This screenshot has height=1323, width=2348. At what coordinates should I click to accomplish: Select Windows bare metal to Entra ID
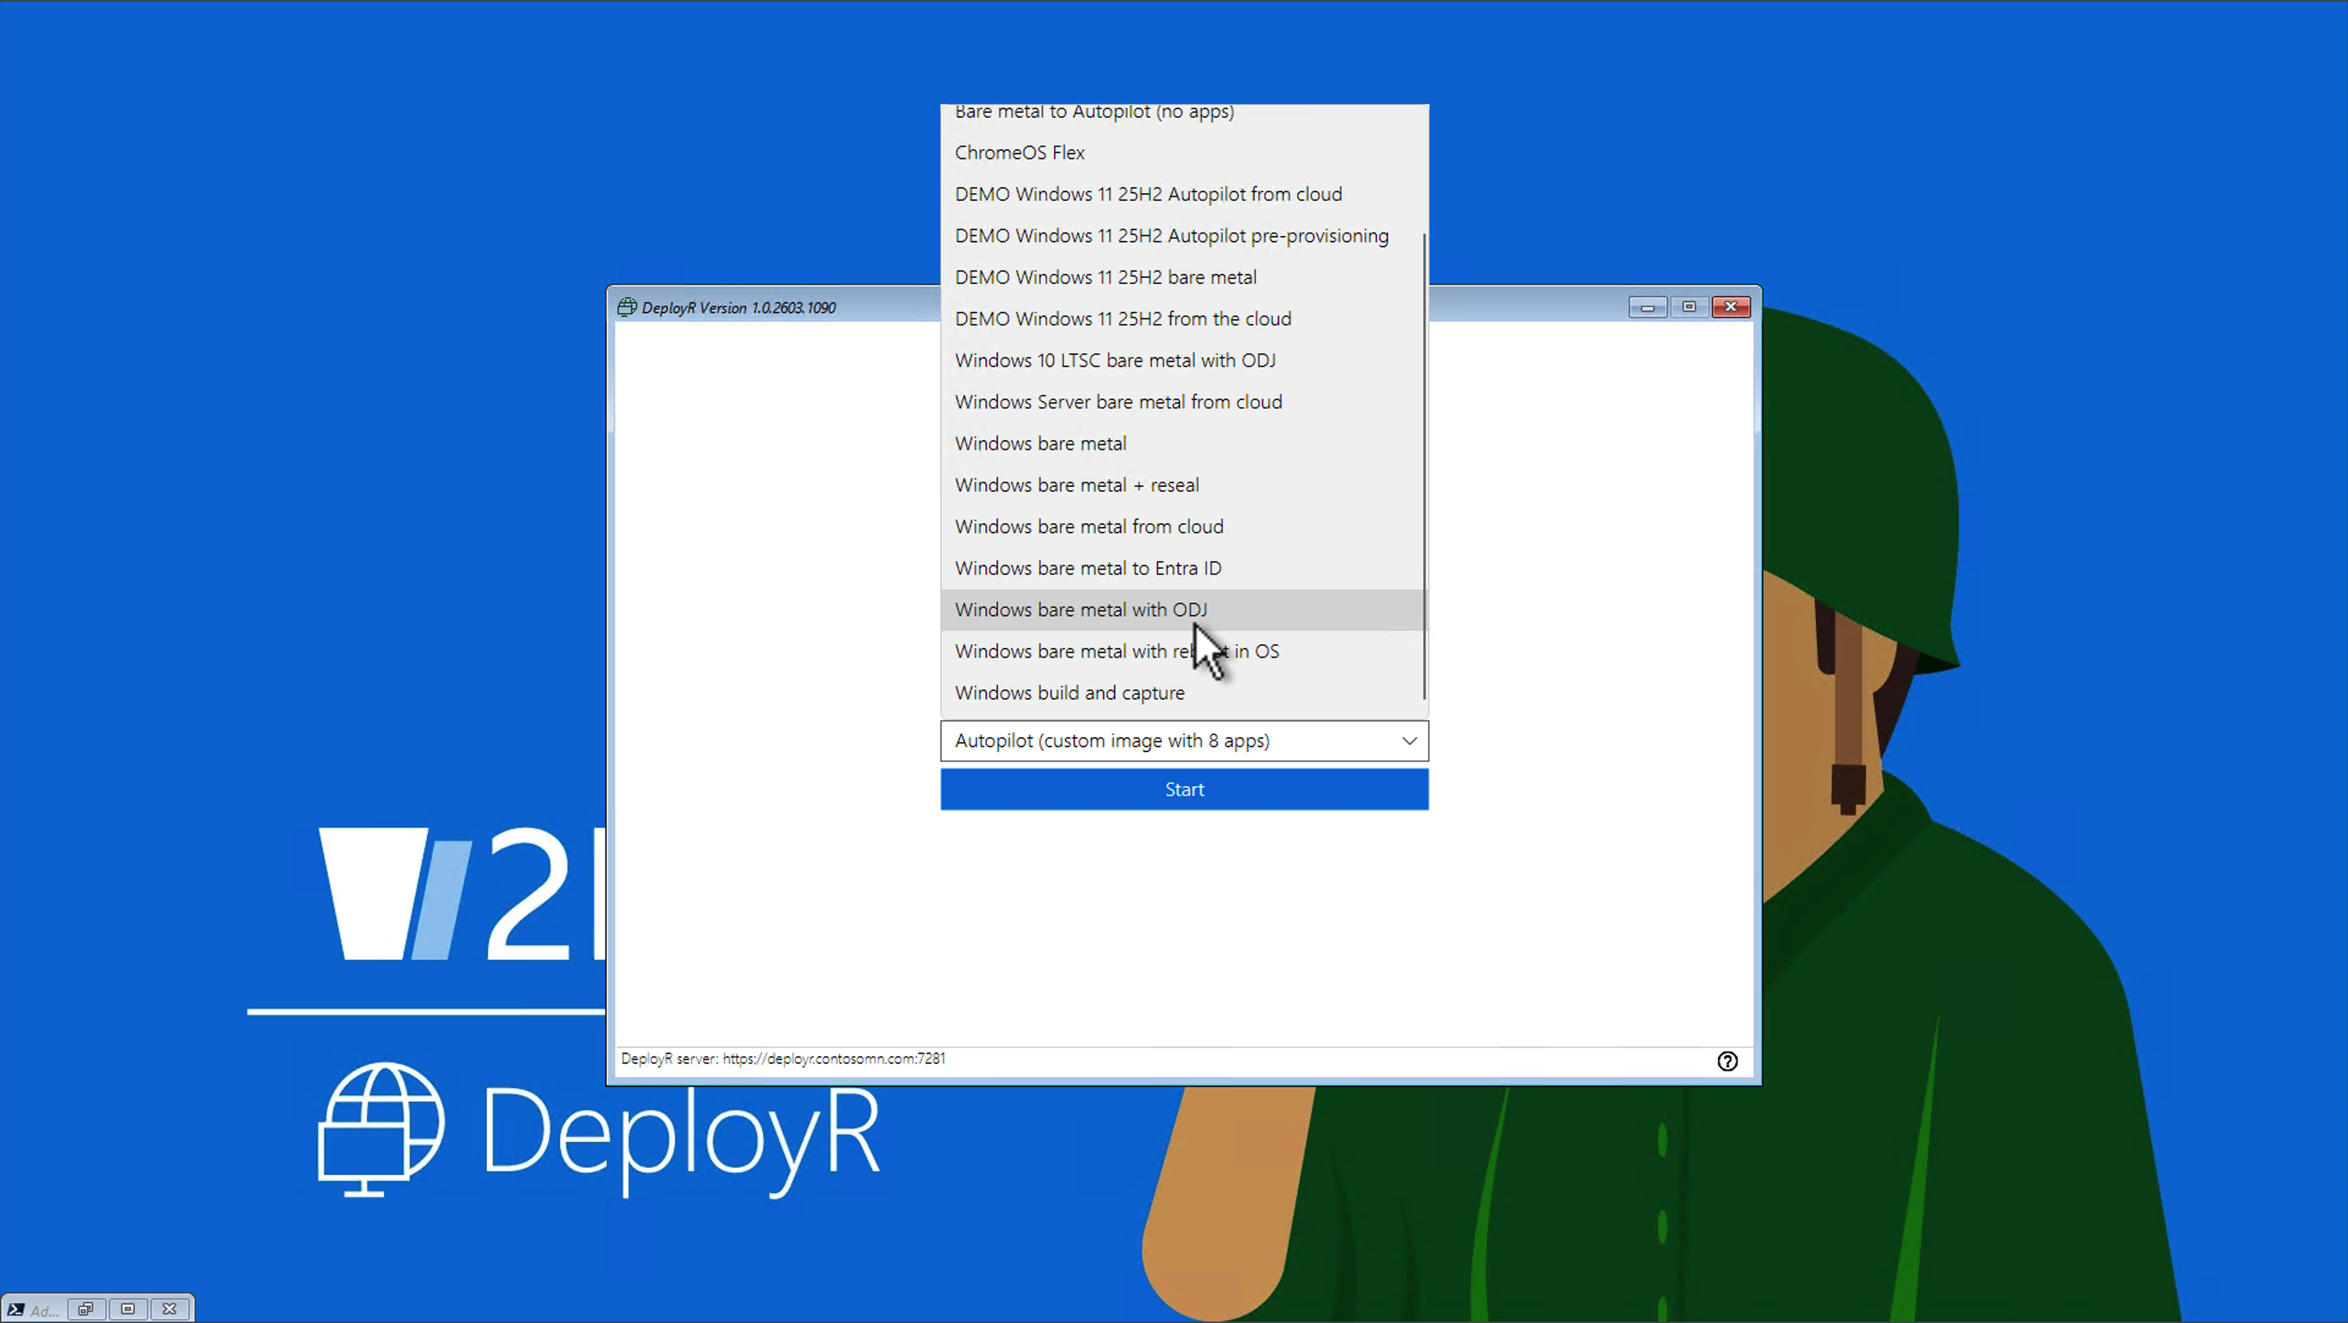click(1087, 569)
